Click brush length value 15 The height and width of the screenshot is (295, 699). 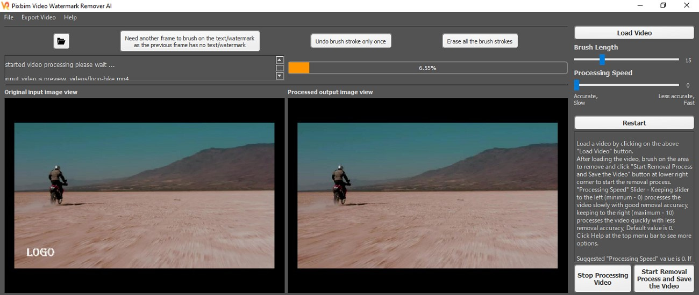688,61
